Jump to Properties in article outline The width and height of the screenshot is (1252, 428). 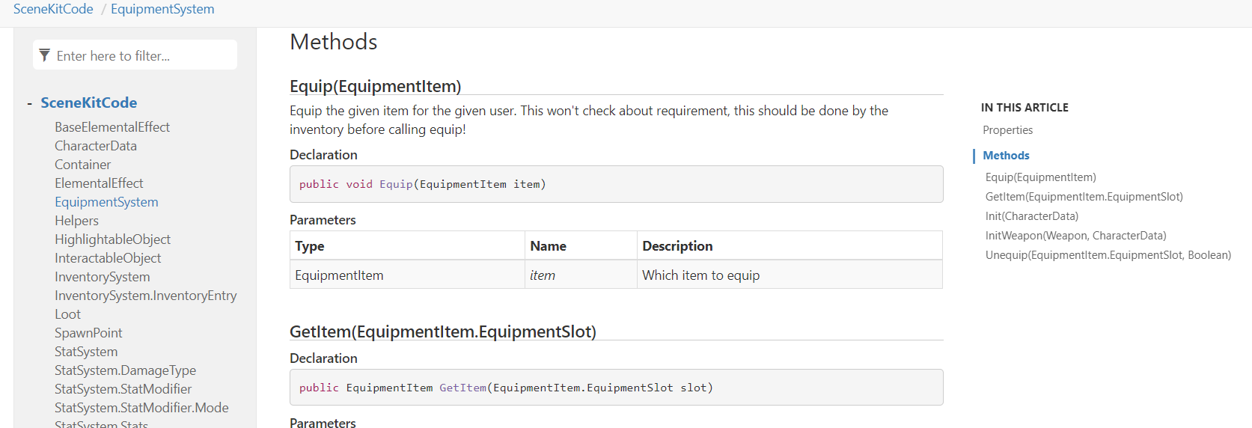pyautogui.click(x=1007, y=130)
